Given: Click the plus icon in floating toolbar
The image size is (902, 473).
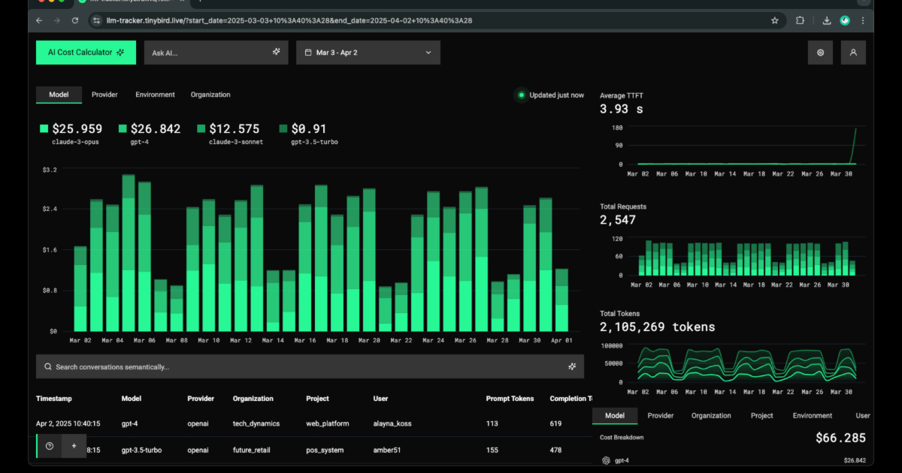Looking at the screenshot, I should 74,446.
